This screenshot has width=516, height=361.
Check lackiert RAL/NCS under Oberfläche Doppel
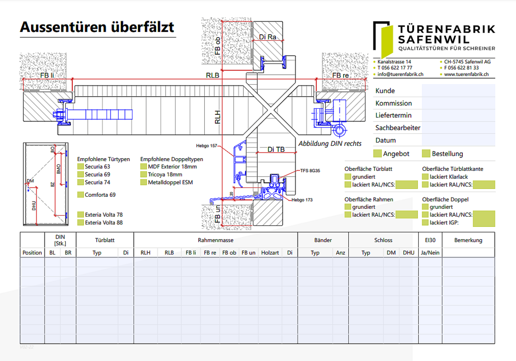point(425,215)
